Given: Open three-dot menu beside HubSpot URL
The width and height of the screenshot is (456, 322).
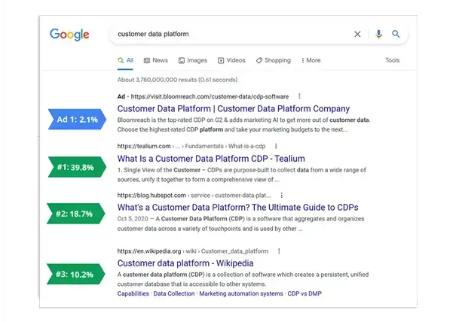Looking at the screenshot, I should [x=282, y=195].
